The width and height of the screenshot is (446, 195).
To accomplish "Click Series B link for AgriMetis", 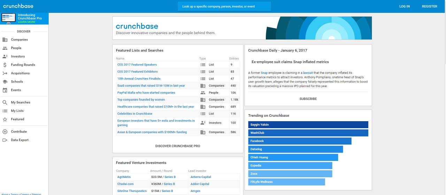I will coord(170,177).
